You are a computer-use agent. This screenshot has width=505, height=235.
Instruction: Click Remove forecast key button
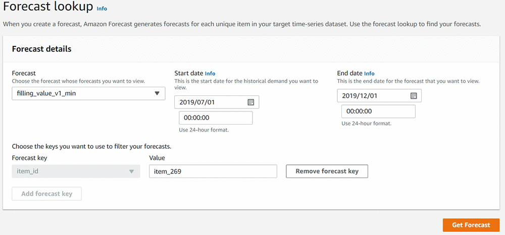(327, 171)
